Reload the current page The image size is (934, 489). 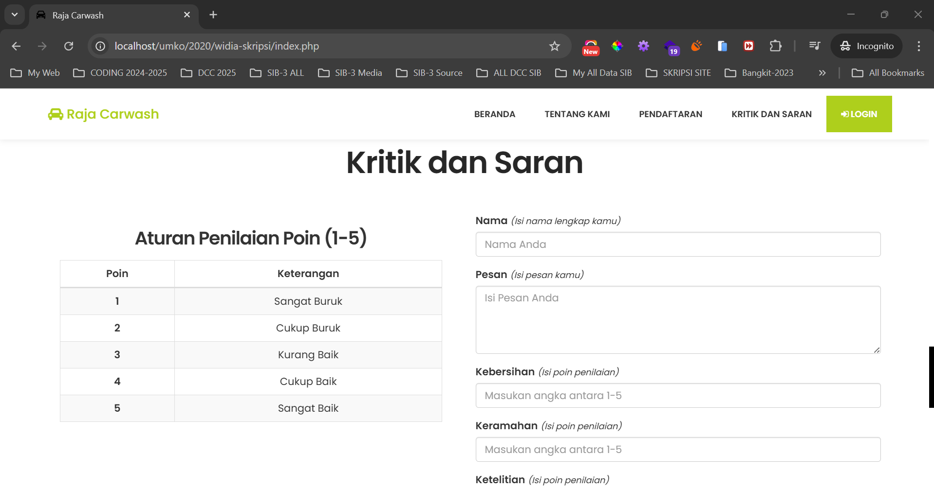pos(69,46)
